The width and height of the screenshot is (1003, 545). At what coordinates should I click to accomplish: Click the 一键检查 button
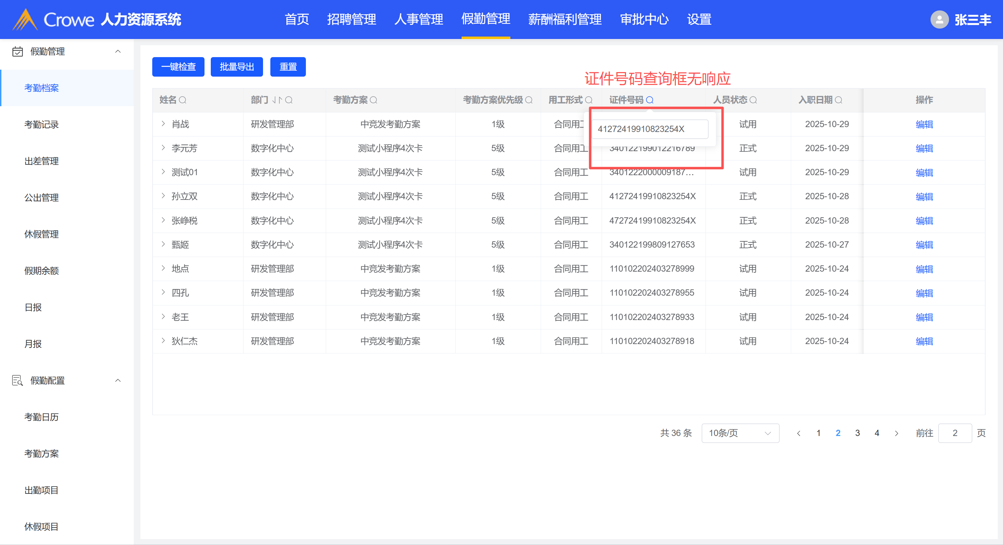point(178,67)
